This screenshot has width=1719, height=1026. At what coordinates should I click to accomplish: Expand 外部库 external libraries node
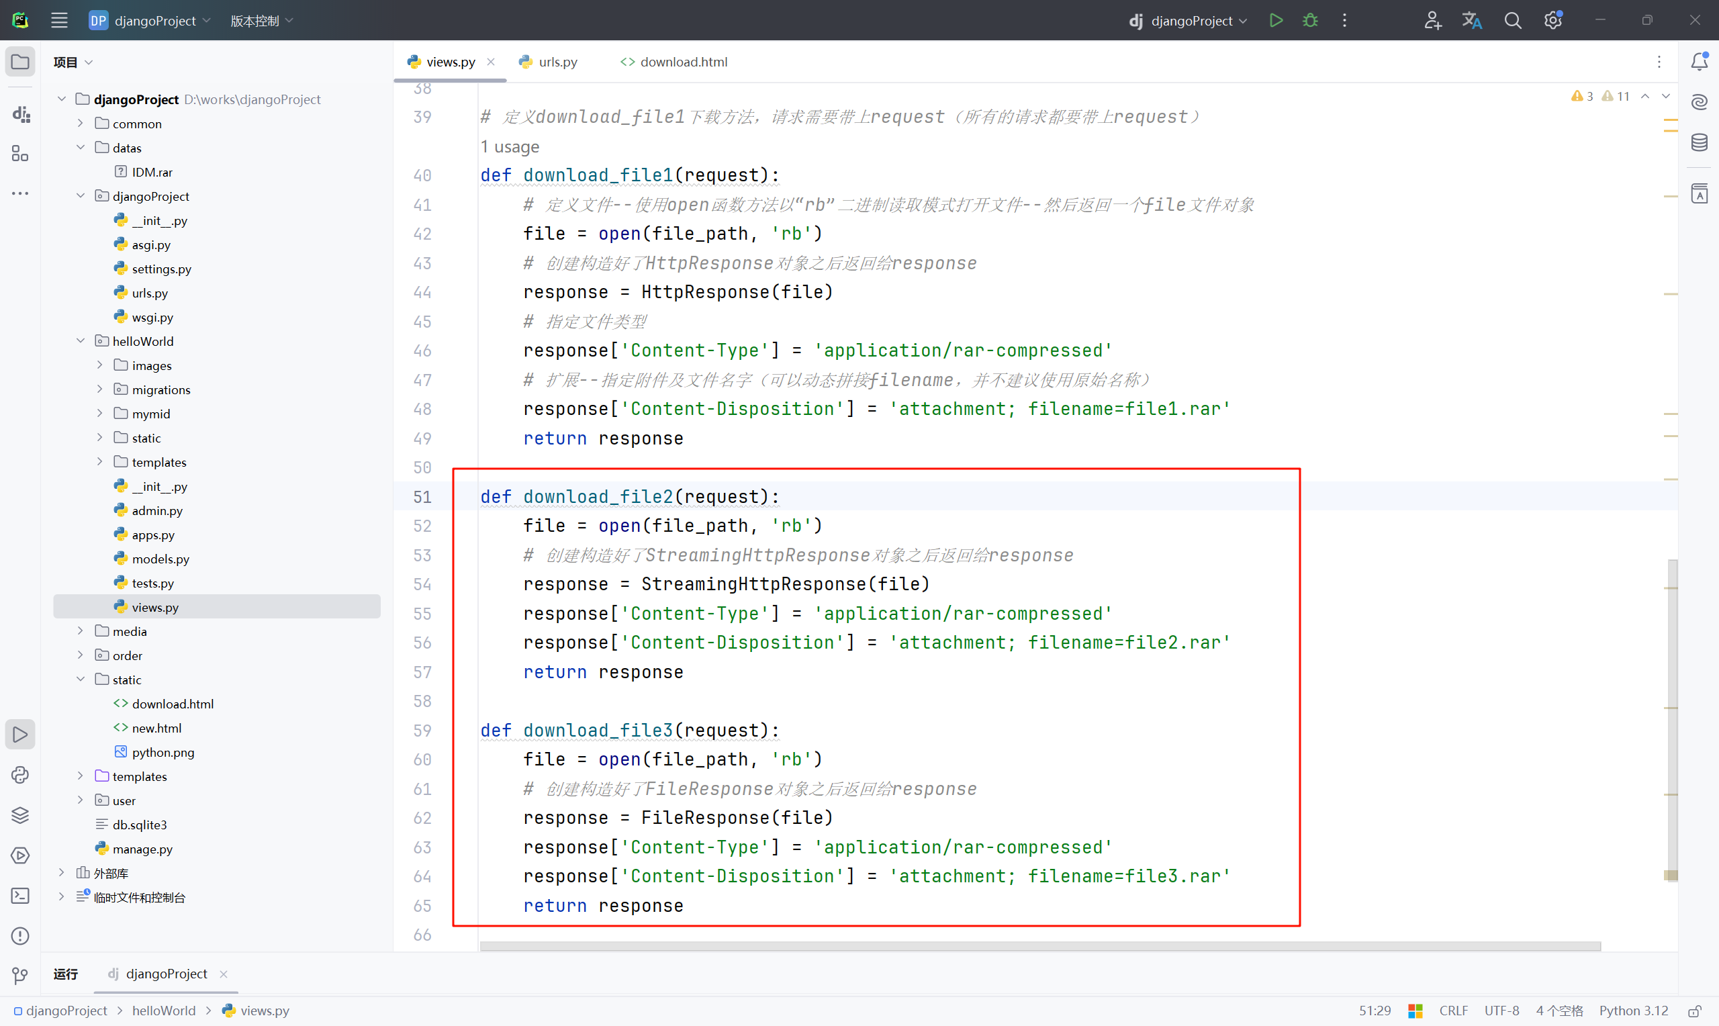pyautogui.click(x=61, y=872)
